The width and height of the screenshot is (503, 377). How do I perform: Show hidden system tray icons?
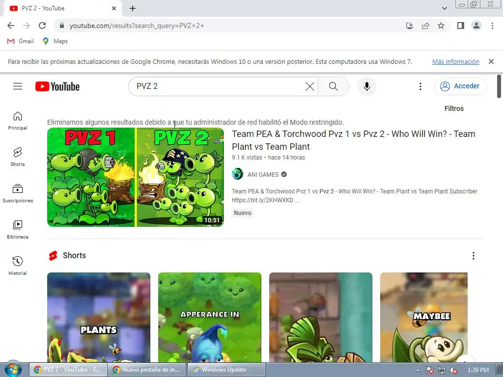[418, 370]
